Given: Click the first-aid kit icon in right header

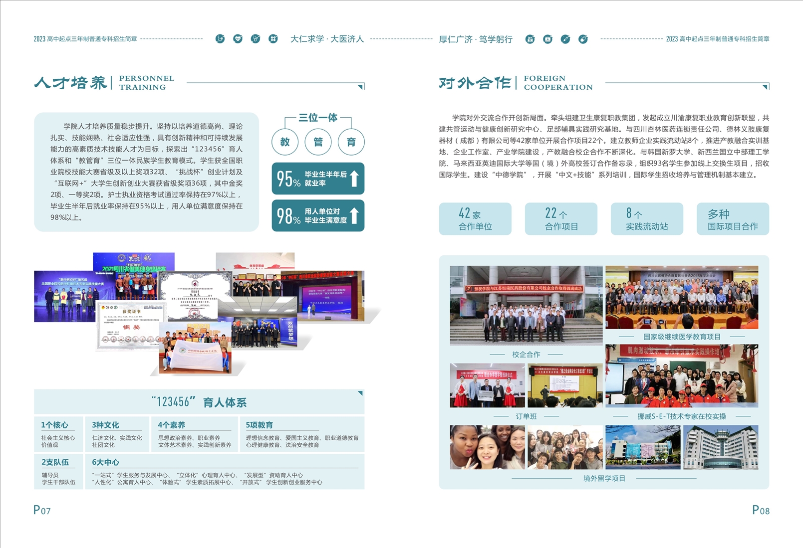Looking at the screenshot, I should (x=547, y=39).
